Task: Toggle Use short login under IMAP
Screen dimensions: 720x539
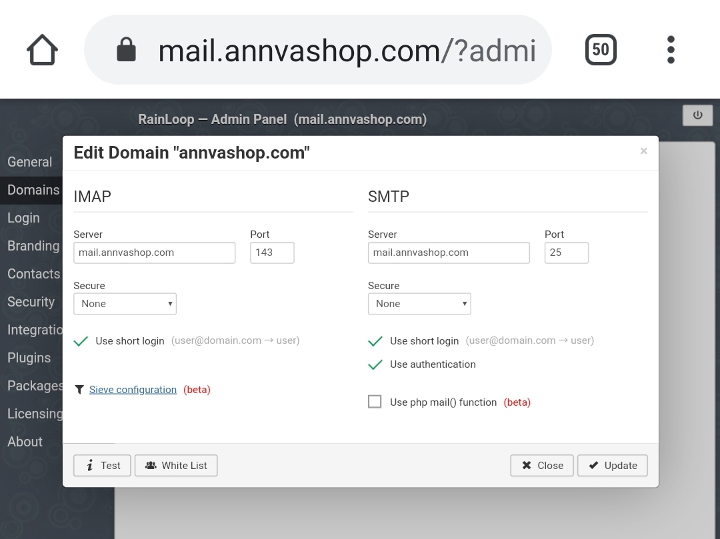Action: coord(80,340)
